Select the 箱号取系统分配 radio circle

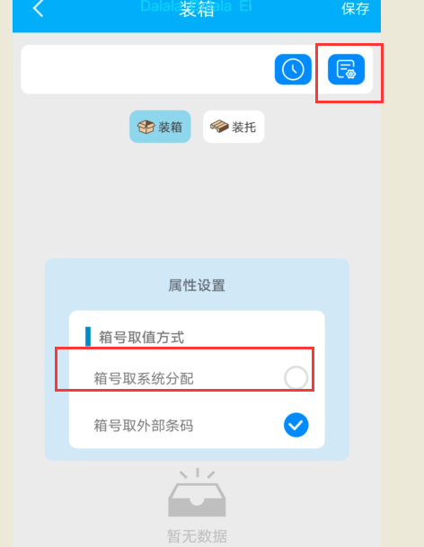coord(296,378)
